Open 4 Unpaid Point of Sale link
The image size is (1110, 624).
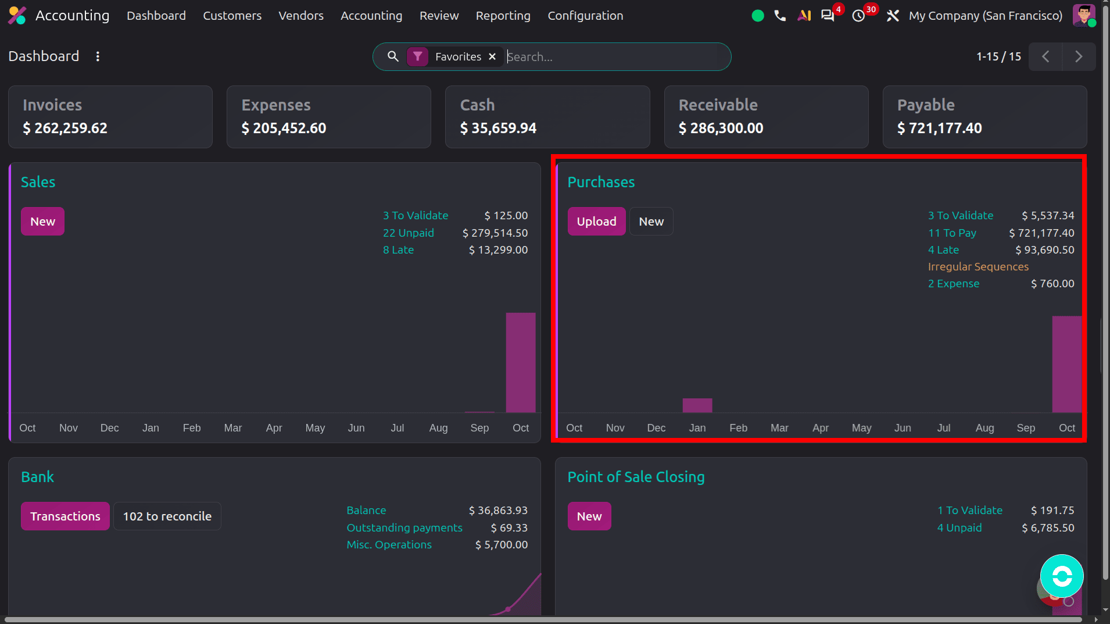click(959, 527)
